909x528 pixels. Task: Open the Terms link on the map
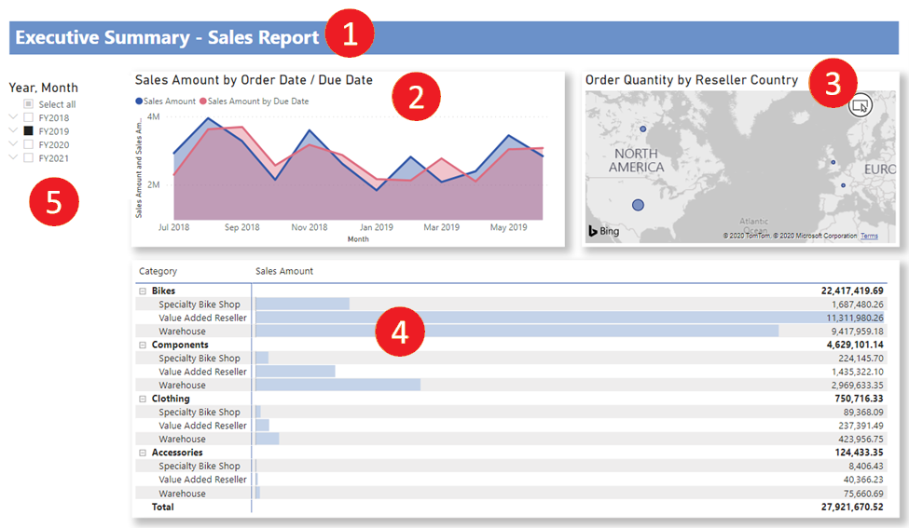coord(869,236)
